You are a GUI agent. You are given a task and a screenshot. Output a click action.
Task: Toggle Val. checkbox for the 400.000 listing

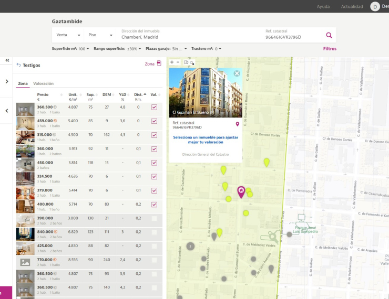[154, 204]
